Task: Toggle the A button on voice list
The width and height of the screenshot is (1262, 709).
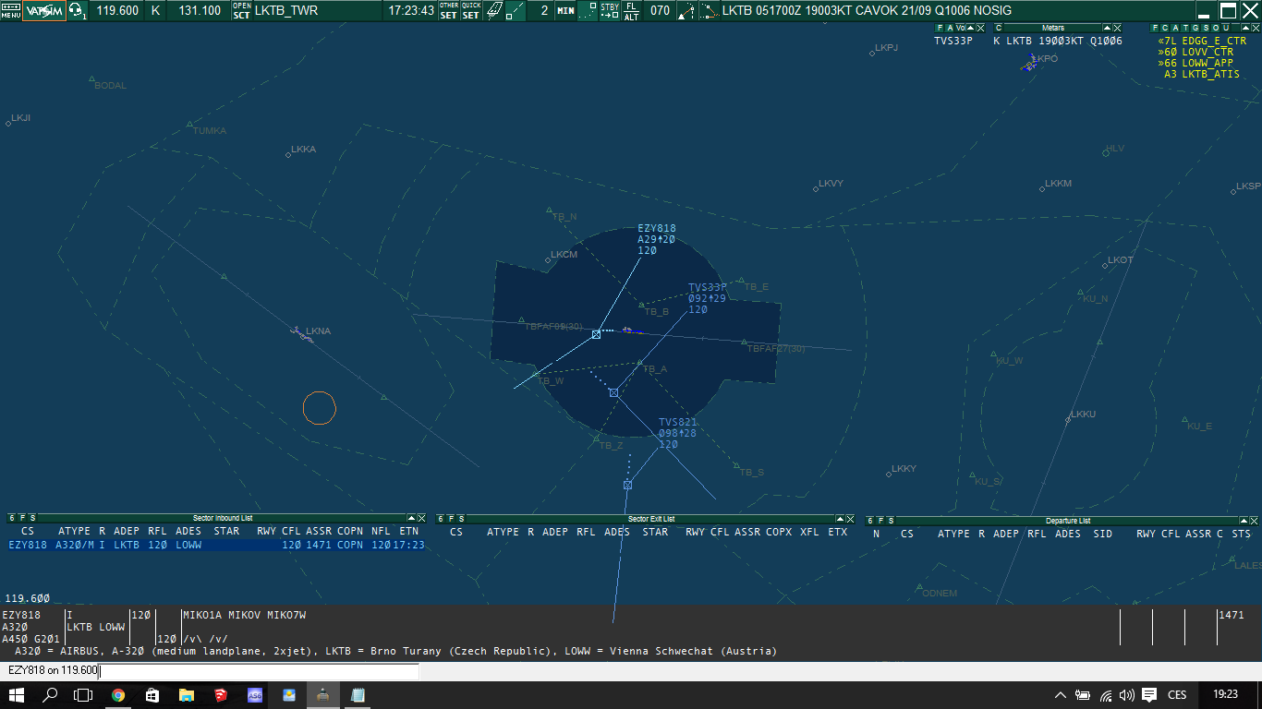Action: tap(949, 28)
